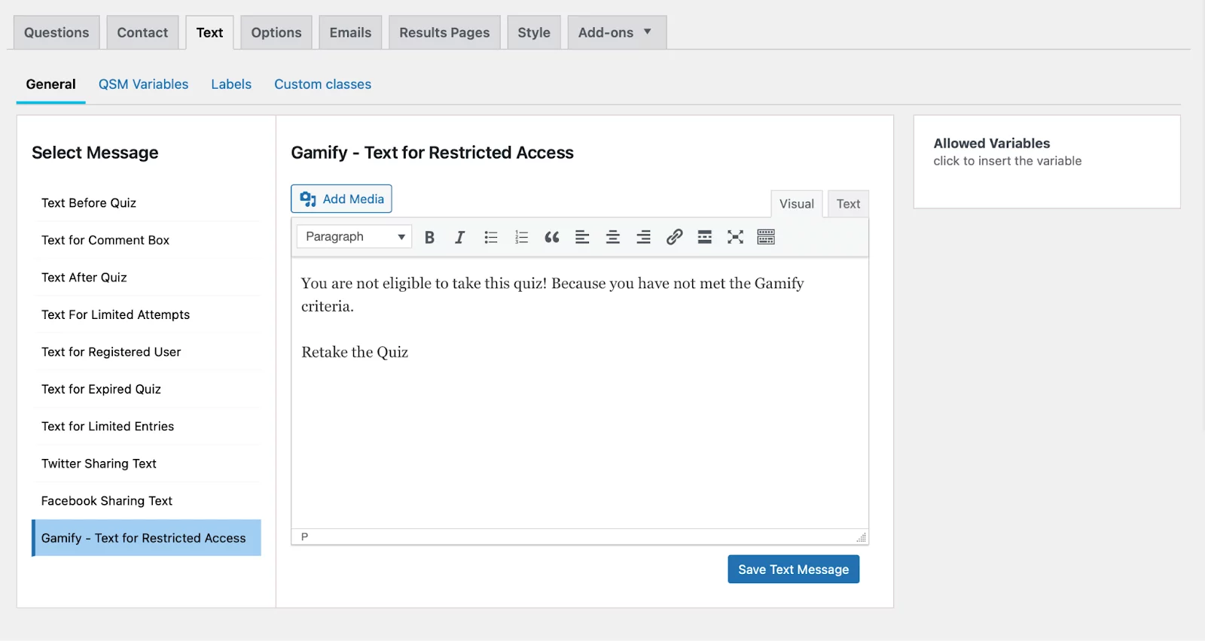
Task: Go to QSM Variables sub-tab
Action: [x=143, y=84]
